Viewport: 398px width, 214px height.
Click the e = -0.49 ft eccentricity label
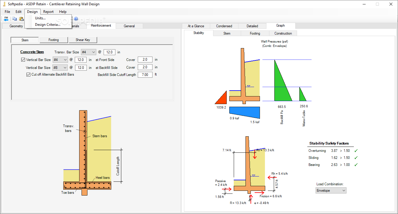pos(261,203)
